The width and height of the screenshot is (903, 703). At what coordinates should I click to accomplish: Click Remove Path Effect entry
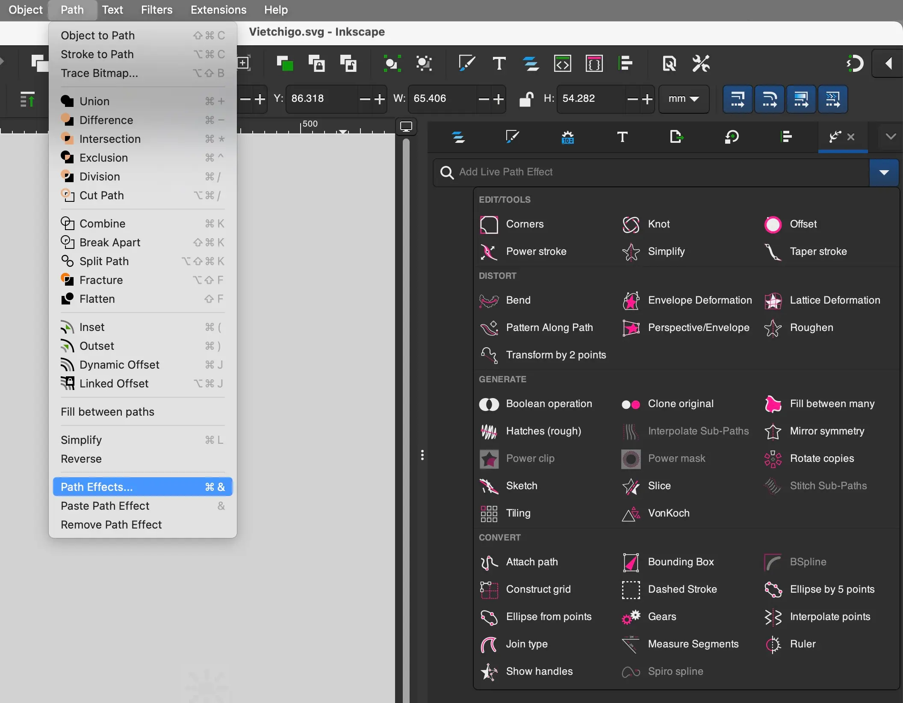click(x=111, y=525)
